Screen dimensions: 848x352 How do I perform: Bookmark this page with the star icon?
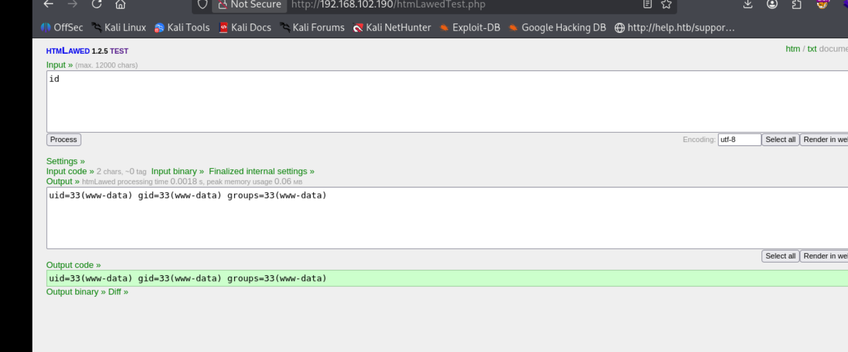click(666, 5)
